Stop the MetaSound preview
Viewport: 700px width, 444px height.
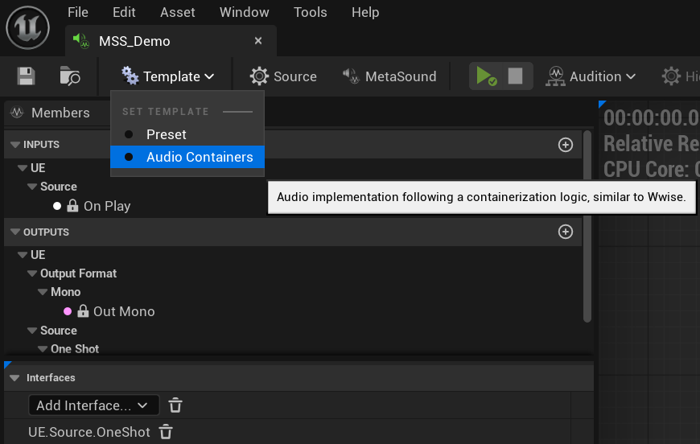(515, 76)
